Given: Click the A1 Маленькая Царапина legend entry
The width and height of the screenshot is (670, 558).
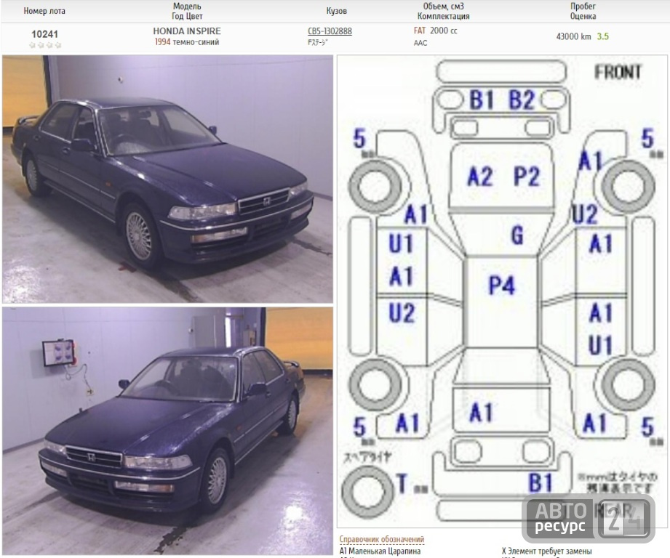Looking at the screenshot, I should click(380, 551).
